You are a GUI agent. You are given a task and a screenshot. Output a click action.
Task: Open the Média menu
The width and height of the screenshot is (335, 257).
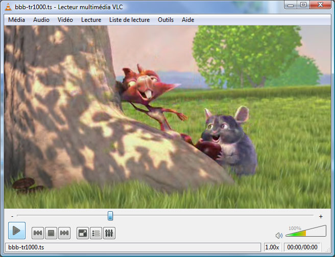(x=17, y=20)
